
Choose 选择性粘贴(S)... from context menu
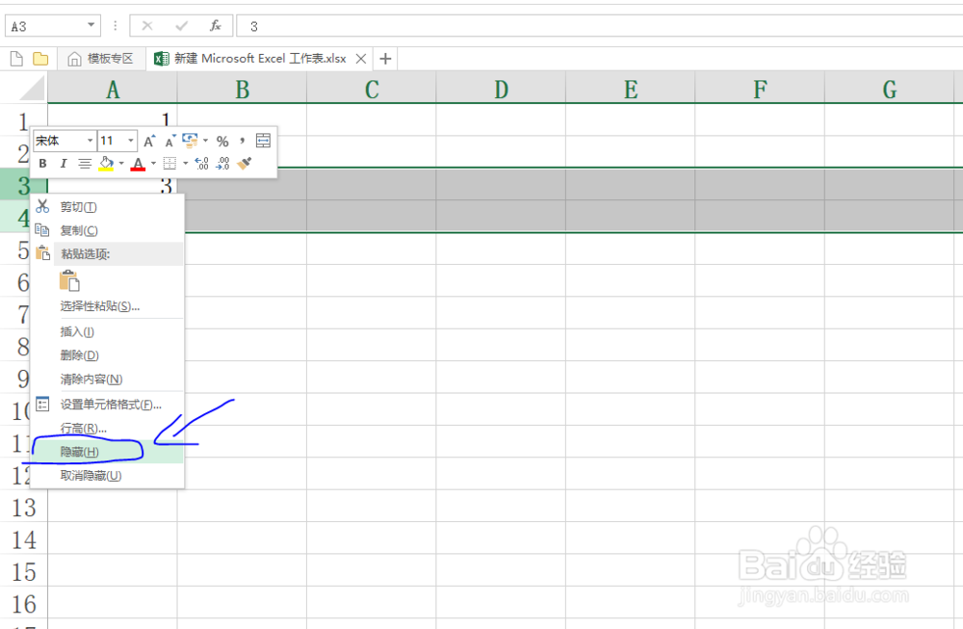point(107,306)
